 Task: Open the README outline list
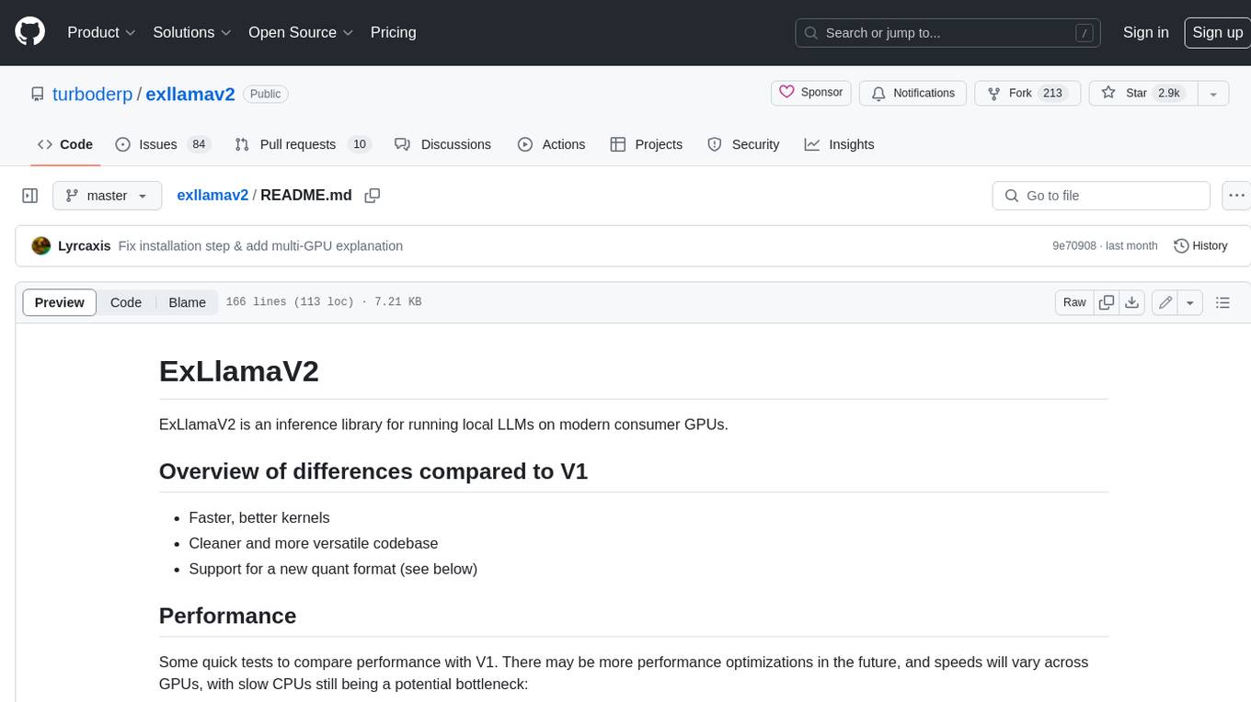pos(1222,302)
